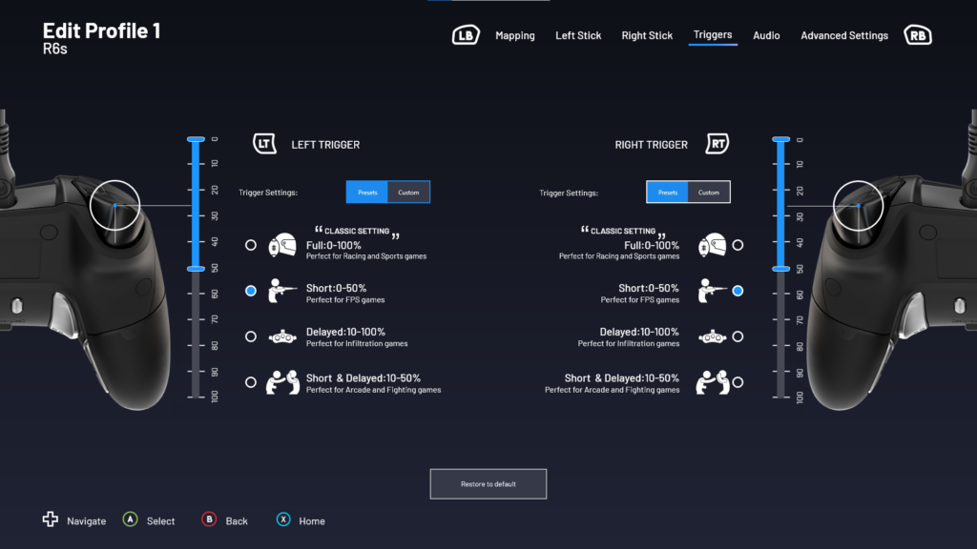
Task: Switch left trigger settings to Custom
Action: 408,193
